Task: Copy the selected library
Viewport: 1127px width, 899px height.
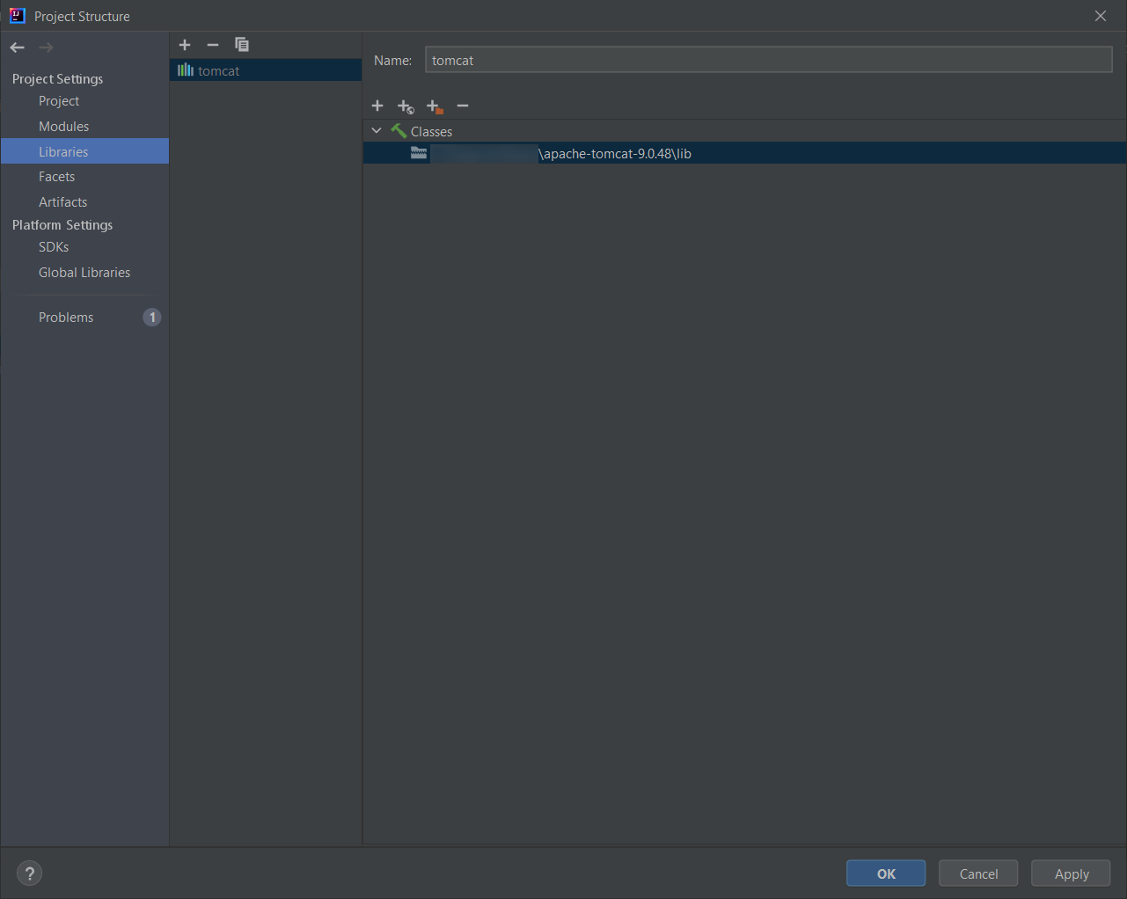Action: coord(242,45)
